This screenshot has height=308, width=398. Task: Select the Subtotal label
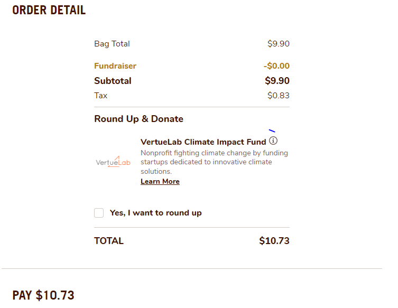pyautogui.click(x=113, y=81)
